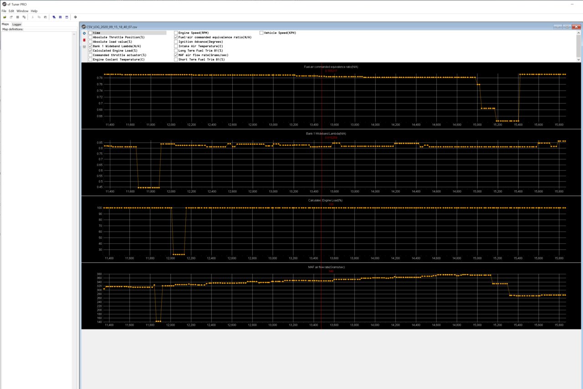Viewport: 583px width, 389px height.
Task: Enable Vehicle Speed(KPH) checkbox
Action: coord(261,33)
